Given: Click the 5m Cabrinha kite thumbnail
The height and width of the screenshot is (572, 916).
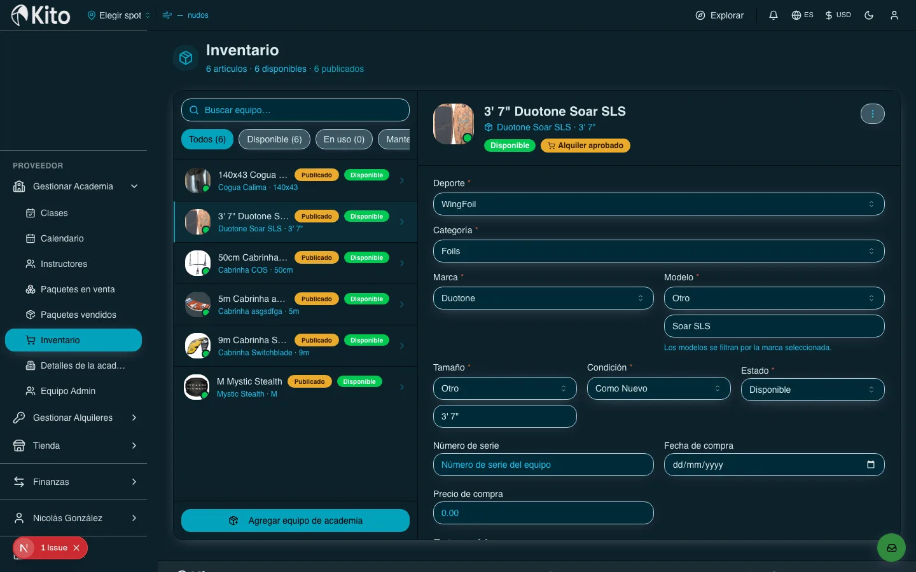Looking at the screenshot, I should point(198,304).
